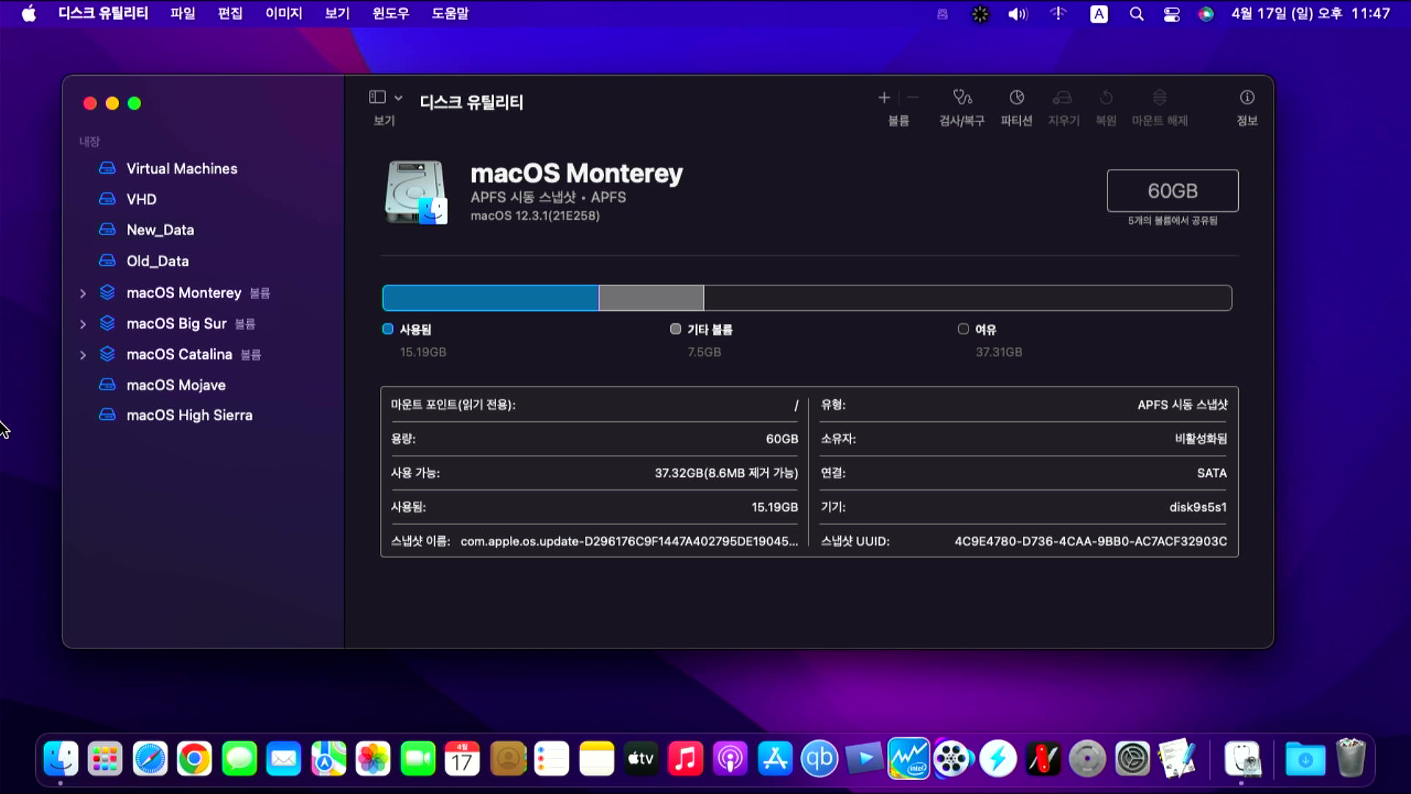Screen dimensions: 1411x794
Task: Expand the macOS Big Sur container
Action: 83,324
